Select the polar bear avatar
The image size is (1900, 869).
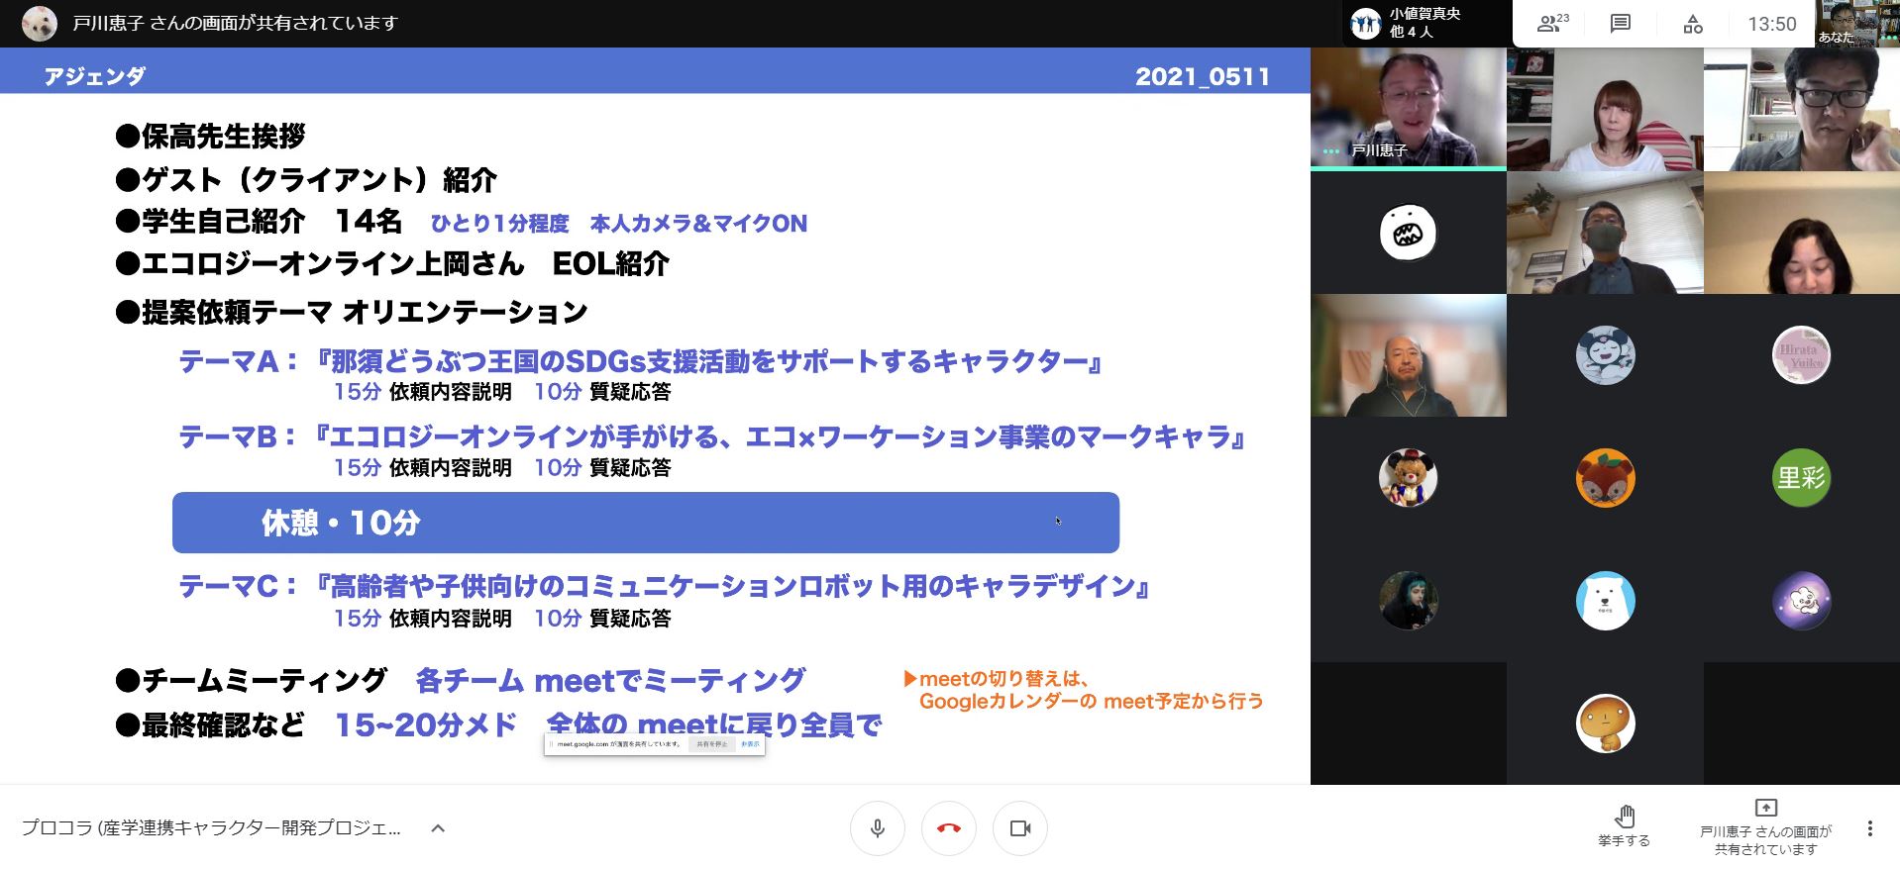click(1605, 601)
